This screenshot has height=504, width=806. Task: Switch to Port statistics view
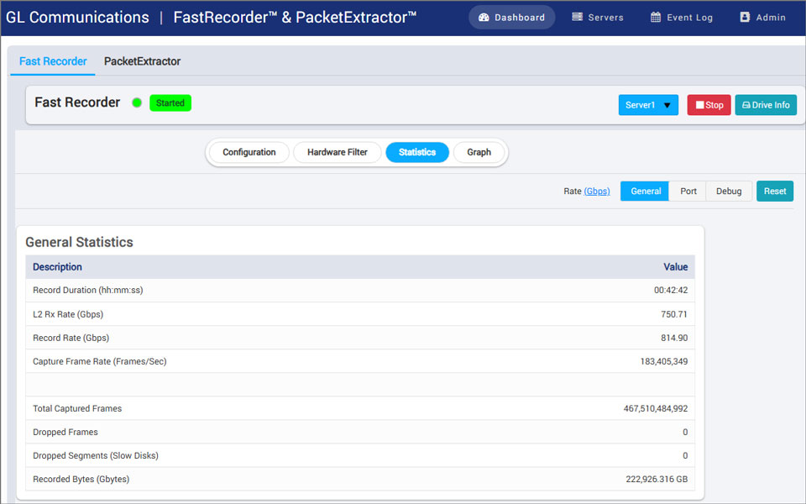tap(688, 191)
